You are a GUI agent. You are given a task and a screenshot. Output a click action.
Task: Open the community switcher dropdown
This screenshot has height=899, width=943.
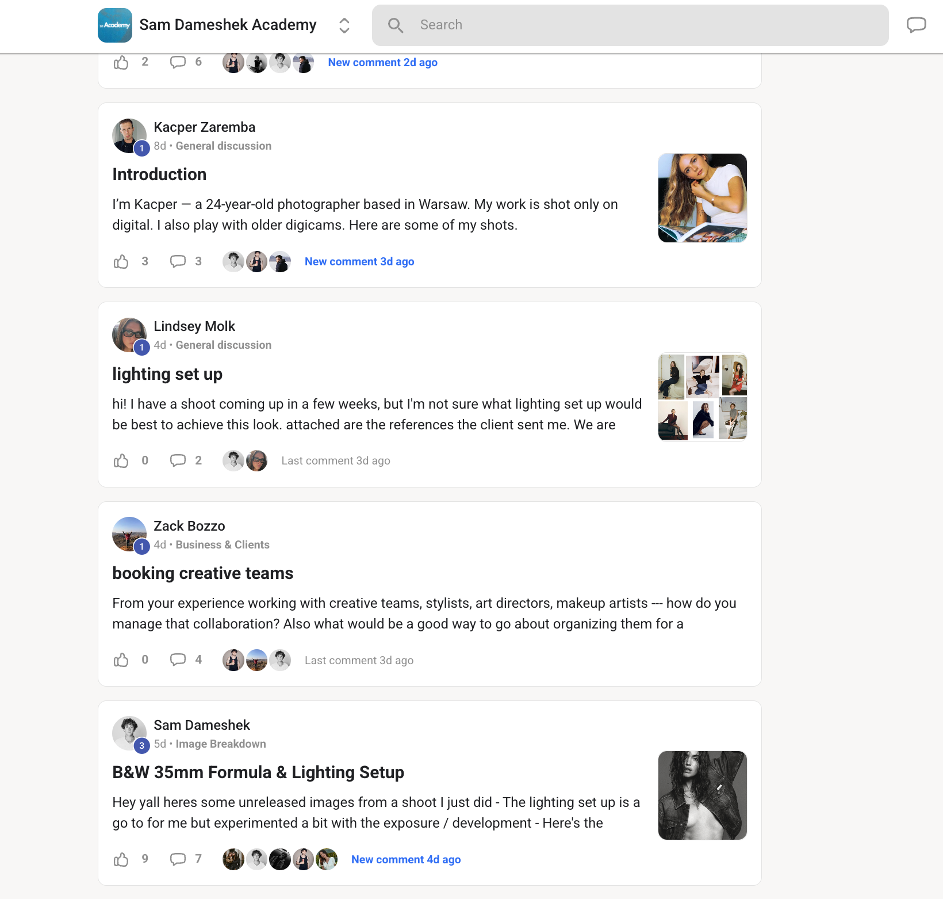coord(343,25)
